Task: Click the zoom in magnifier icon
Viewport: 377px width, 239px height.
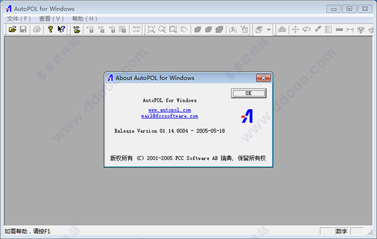Action: (162, 29)
